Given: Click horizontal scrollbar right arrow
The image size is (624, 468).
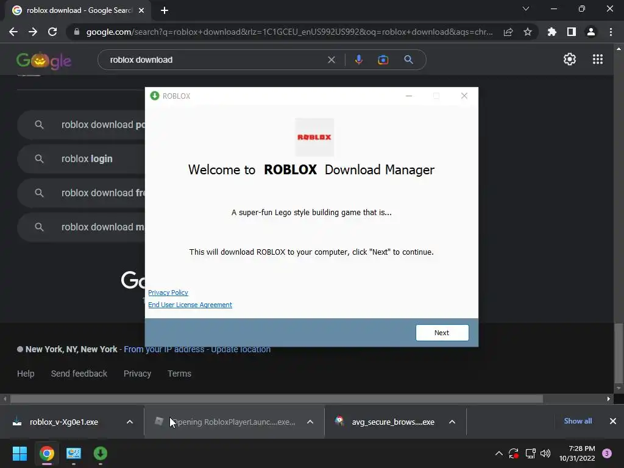Looking at the screenshot, I should (609, 399).
